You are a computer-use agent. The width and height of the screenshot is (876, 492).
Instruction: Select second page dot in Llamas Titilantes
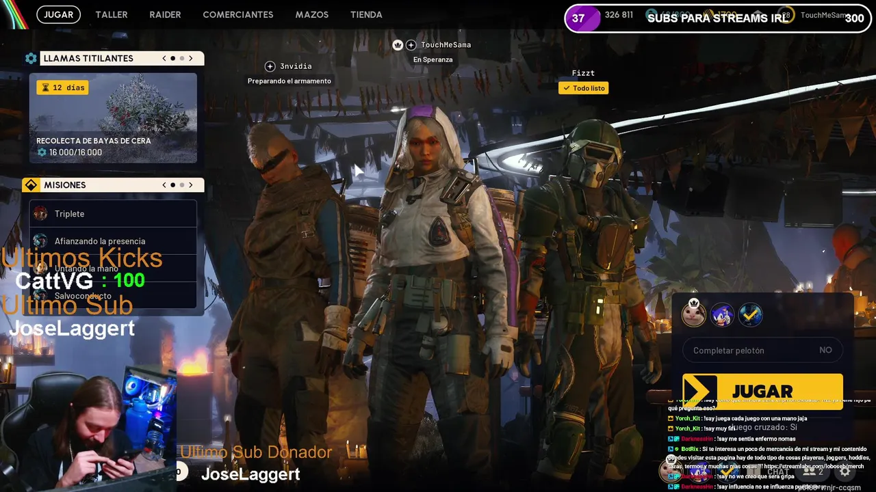(182, 59)
